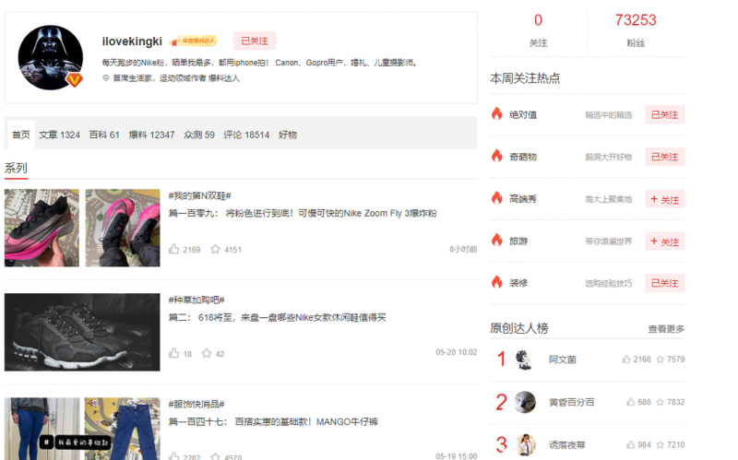This screenshot has height=460, width=738.
Task: Expand creator ranking with 查看更多
Action: click(x=666, y=329)
